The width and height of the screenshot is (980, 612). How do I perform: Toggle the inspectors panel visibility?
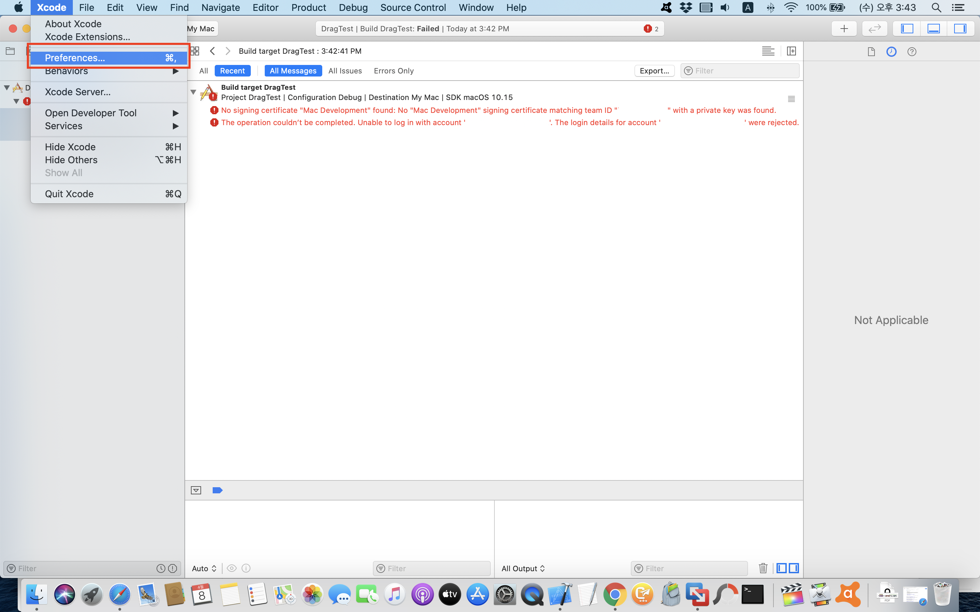tap(960, 29)
